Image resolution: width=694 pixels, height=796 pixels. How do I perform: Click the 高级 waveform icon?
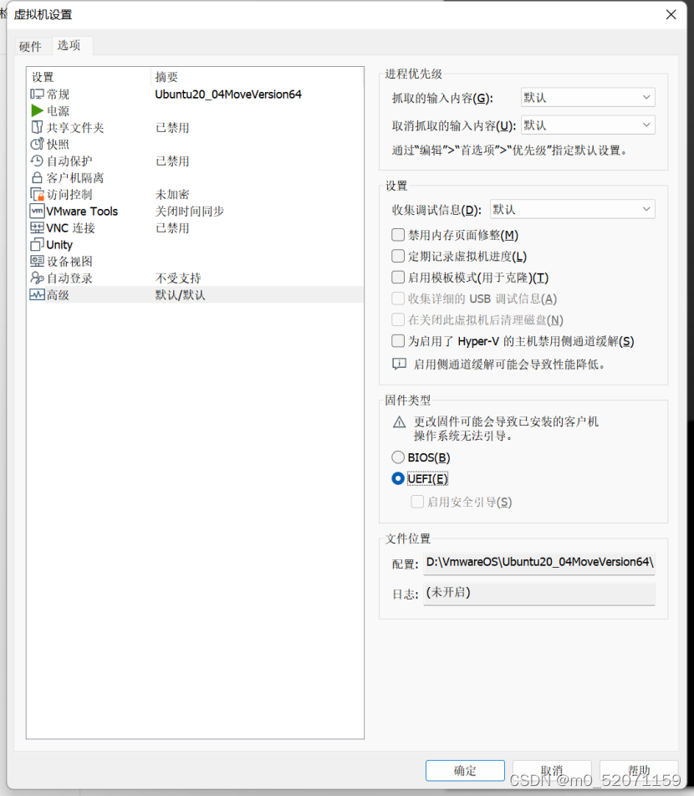pos(37,295)
